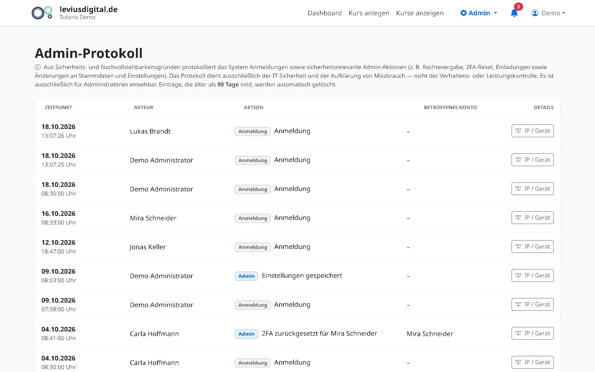Click the timestamp 12.10.2026 18:47:00 Uhr
The height and width of the screenshot is (372, 595).
[x=59, y=246]
